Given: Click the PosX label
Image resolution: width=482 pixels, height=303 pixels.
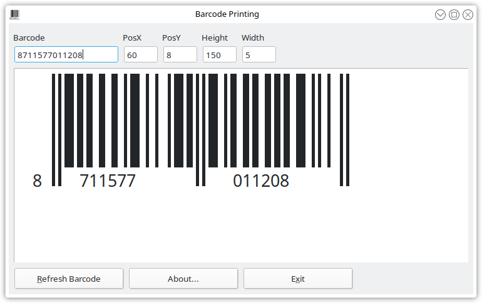Looking at the screenshot, I should (132, 37).
